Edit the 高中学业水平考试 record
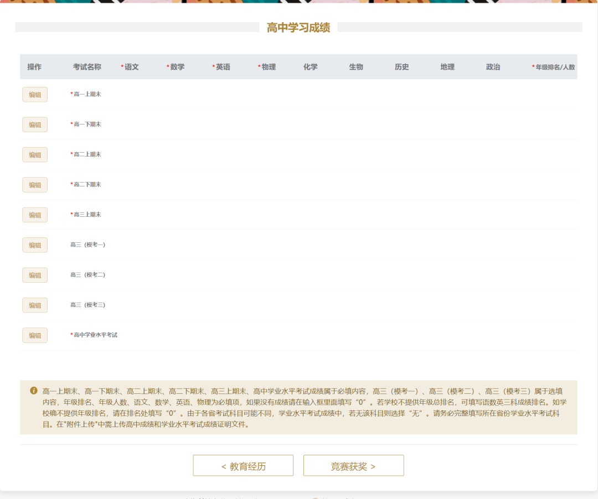Screen dimensions: 598x499 click(x=35, y=335)
